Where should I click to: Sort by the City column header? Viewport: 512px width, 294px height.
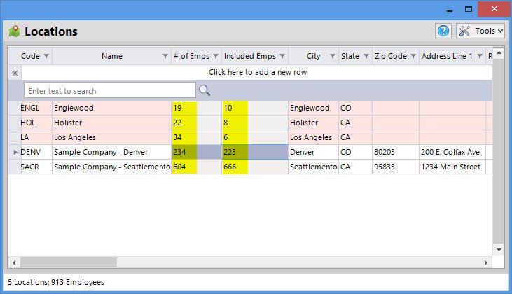click(x=314, y=56)
